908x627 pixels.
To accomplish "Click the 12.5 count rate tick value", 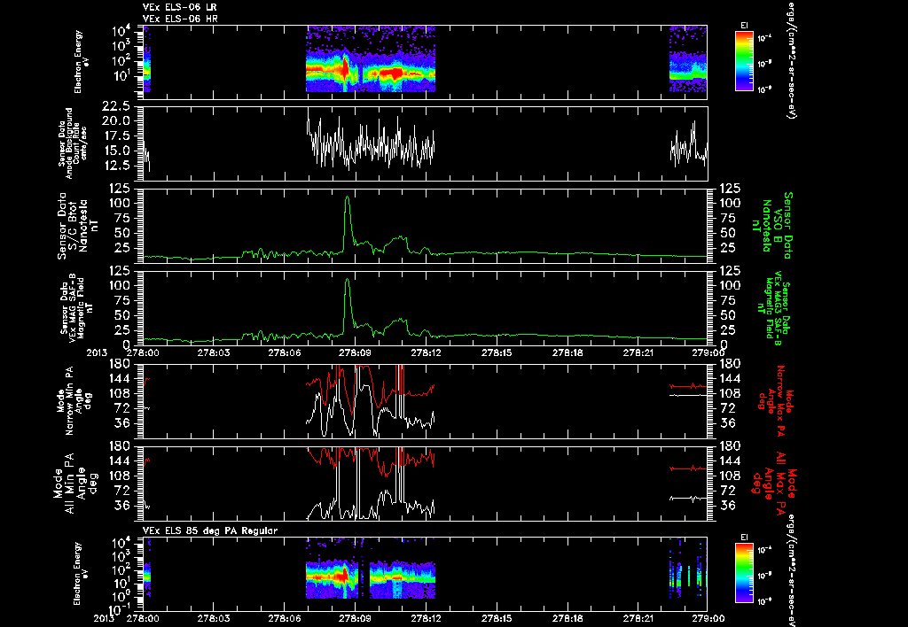I will click(116, 166).
